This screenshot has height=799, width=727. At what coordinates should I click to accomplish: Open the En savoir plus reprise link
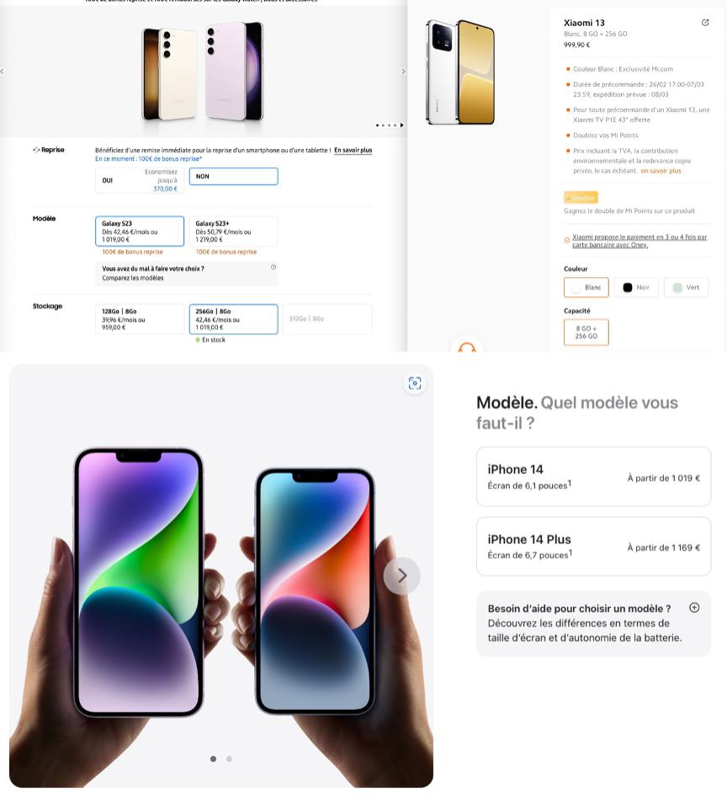(x=353, y=151)
